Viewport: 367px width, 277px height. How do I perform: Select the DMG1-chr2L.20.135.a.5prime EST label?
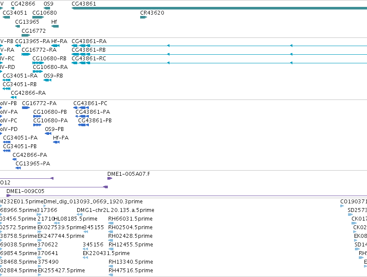(116, 210)
